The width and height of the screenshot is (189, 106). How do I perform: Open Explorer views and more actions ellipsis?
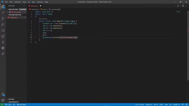[x=24, y=6]
